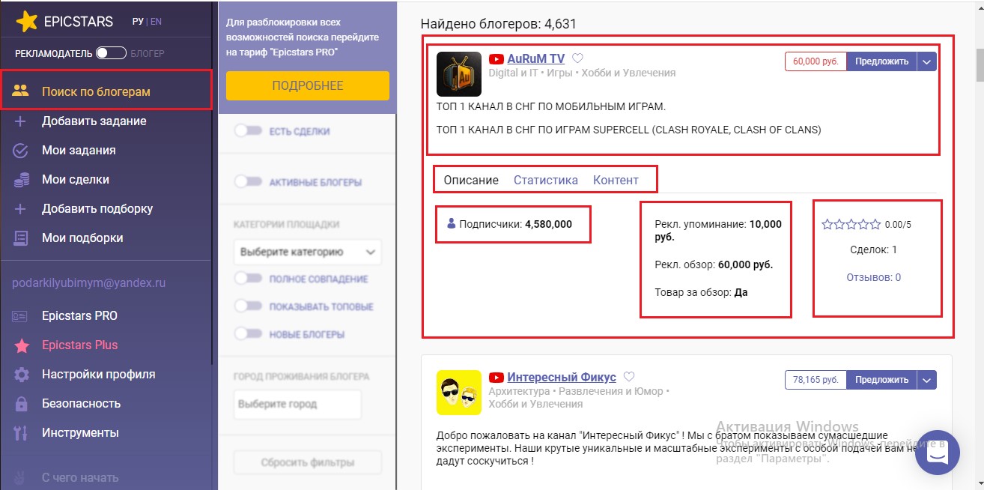984x490 pixels.
Task: Open the chat support bubble
Action: [x=938, y=453]
